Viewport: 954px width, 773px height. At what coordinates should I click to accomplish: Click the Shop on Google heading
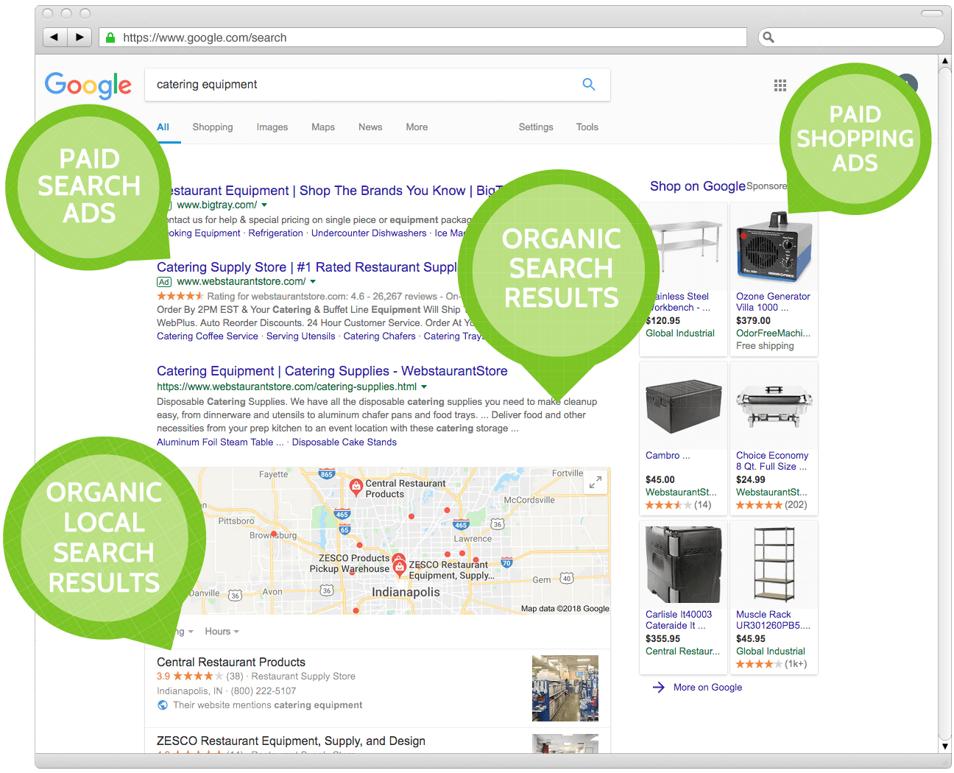click(698, 186)
